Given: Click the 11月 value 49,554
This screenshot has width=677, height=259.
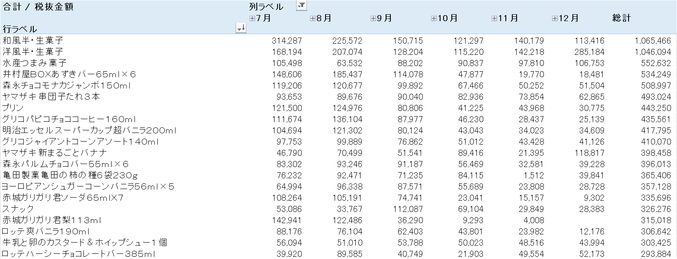Looking at the screenshot, I should click(x=531, y=254).
